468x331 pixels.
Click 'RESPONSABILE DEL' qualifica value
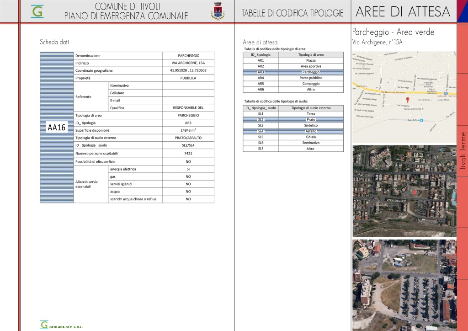tap(188, 108)
